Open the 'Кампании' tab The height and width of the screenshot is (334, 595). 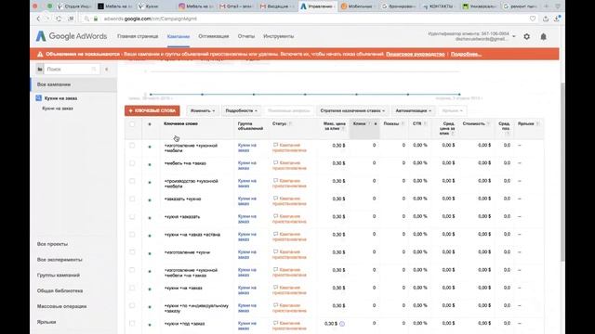[x=178, y=37]
